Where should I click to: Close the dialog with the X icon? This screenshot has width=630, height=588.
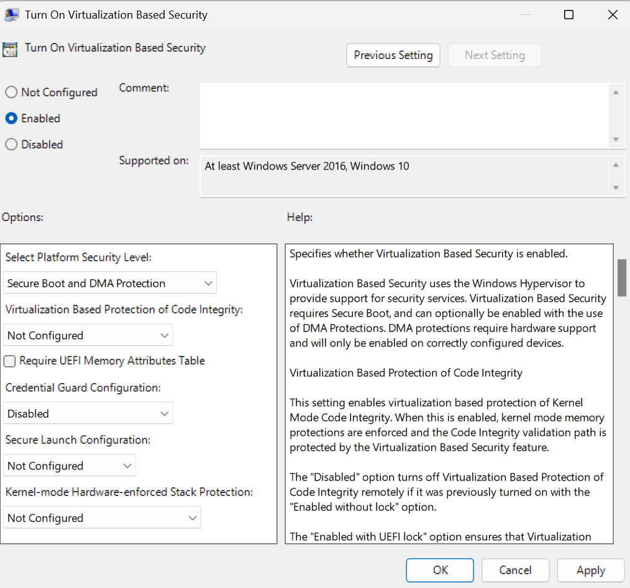point(613,15)
